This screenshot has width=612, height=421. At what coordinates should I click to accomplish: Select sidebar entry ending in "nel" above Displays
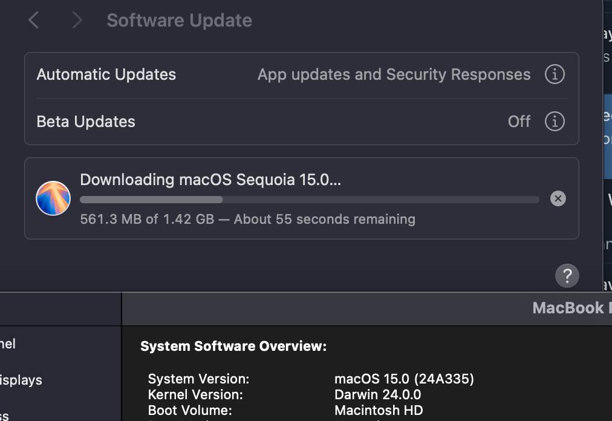8,344
